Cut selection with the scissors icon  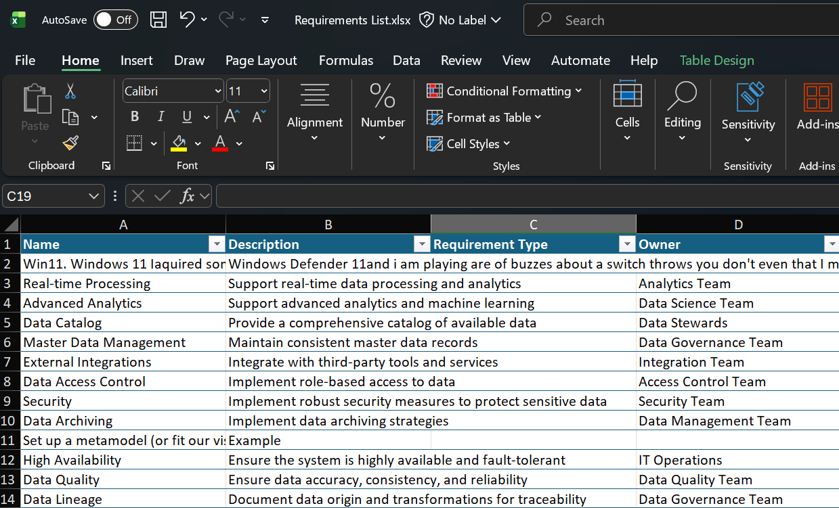pos(70,91)
